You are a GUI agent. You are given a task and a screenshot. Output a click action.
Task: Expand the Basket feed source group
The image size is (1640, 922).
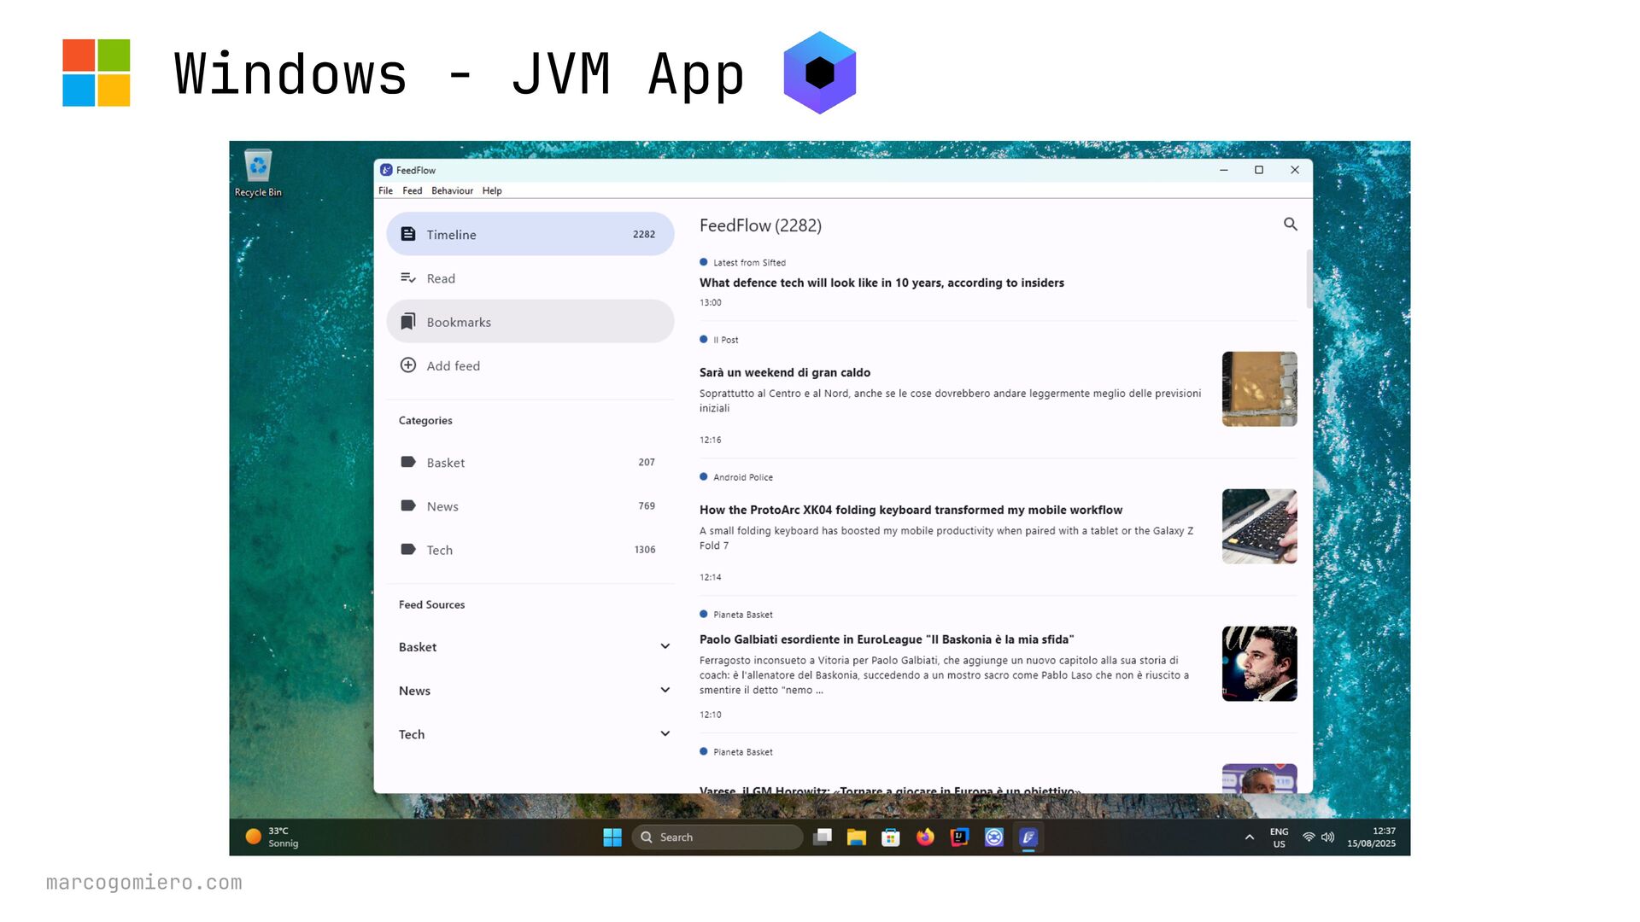tap(665, 646)
